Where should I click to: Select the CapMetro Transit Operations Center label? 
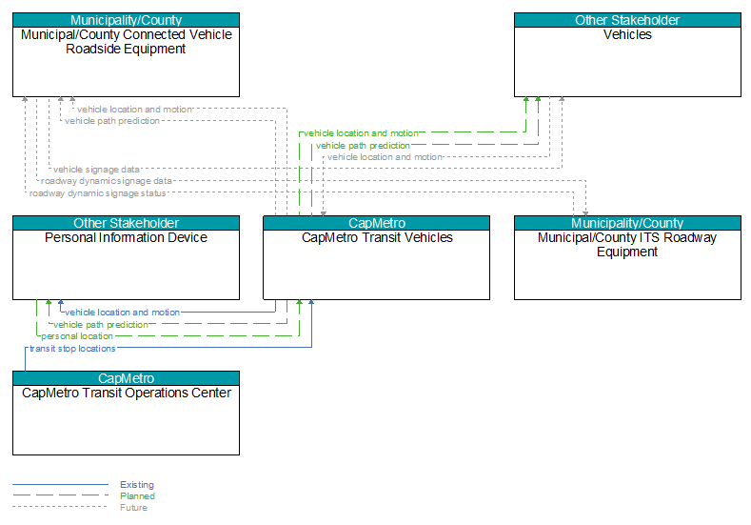127,393
